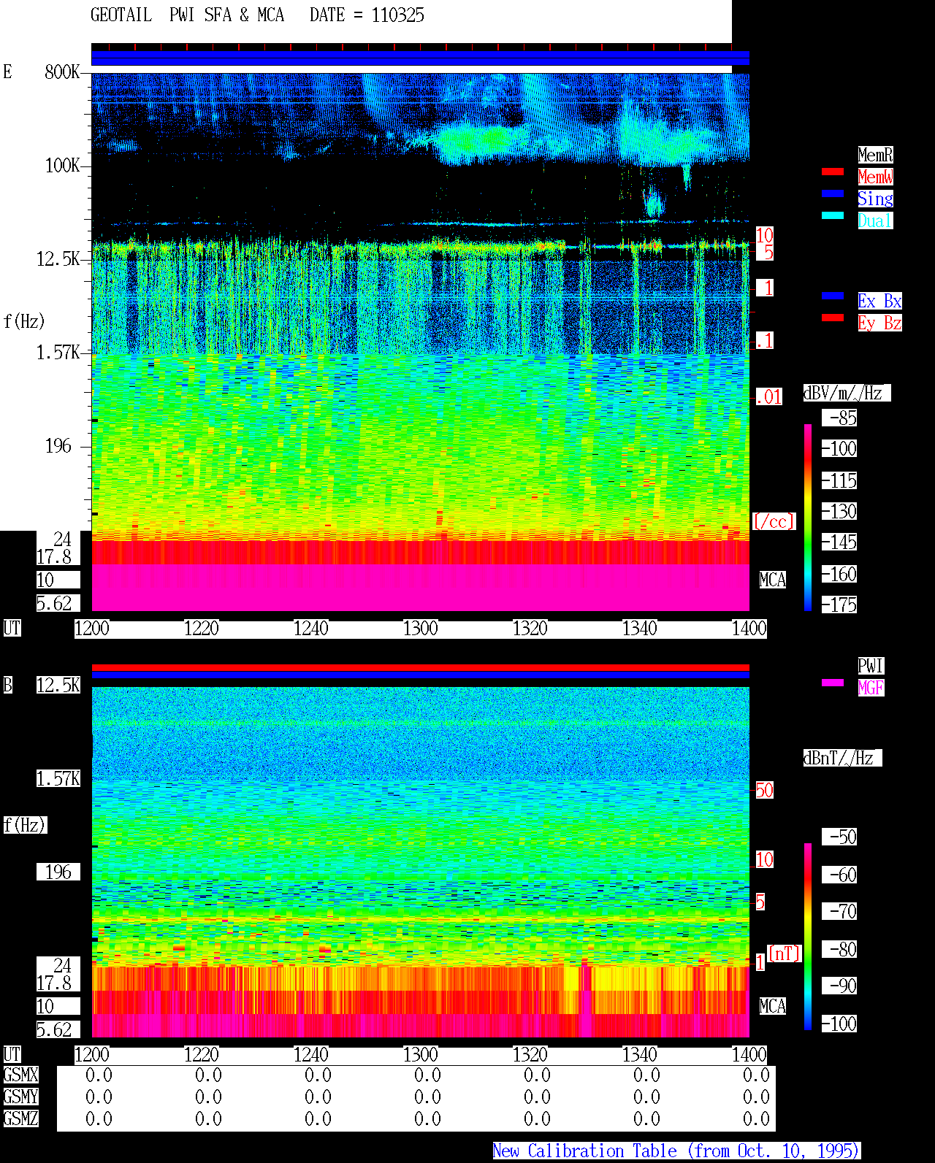Click the Ex Bx legend label
This screenshot has height=1163, width=935.
(x=879, y=301)
